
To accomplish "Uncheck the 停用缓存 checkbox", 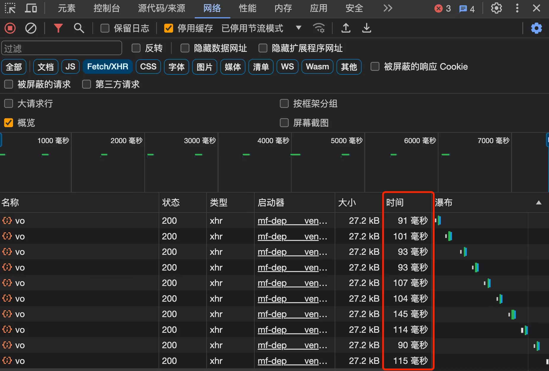I will pyautogui.click(x=169, y=28).
